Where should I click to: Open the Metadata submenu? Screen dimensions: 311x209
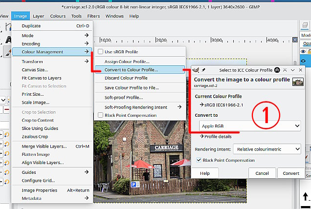pyautogui.click(x=52, y=198)
